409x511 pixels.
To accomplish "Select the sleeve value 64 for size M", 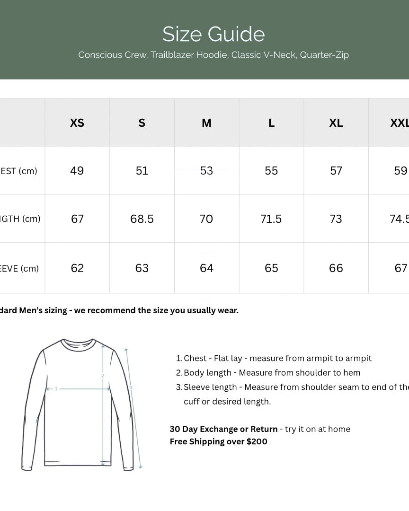I will 206,268.
